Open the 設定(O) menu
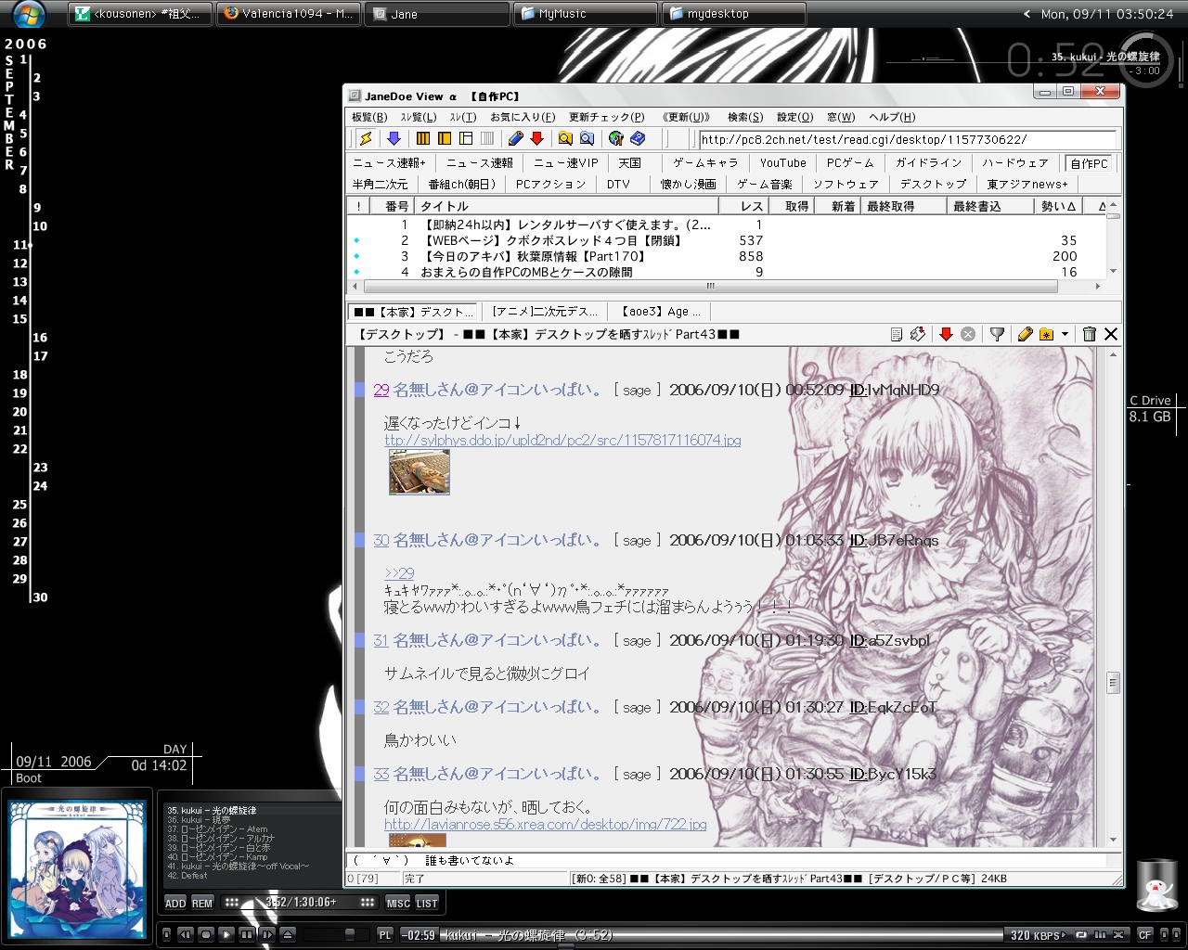Image resolution: width=1188 pixels, height=950 pixels. pos(794,117)
